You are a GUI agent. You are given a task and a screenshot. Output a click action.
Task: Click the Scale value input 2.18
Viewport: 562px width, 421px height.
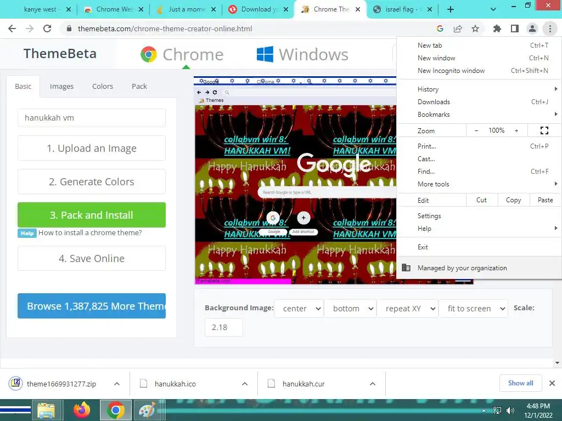224,327
